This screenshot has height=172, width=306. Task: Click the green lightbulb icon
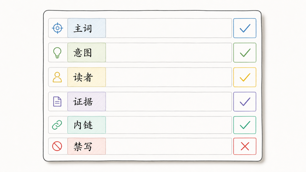57,53
